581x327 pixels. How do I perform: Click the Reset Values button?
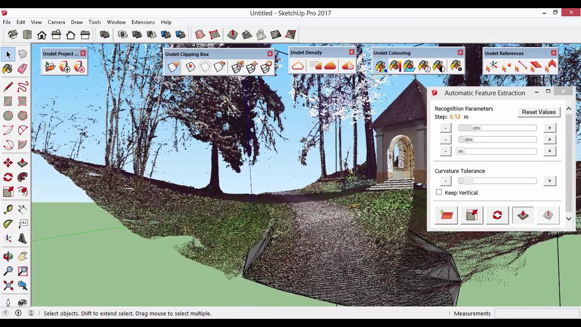(539, 112)
